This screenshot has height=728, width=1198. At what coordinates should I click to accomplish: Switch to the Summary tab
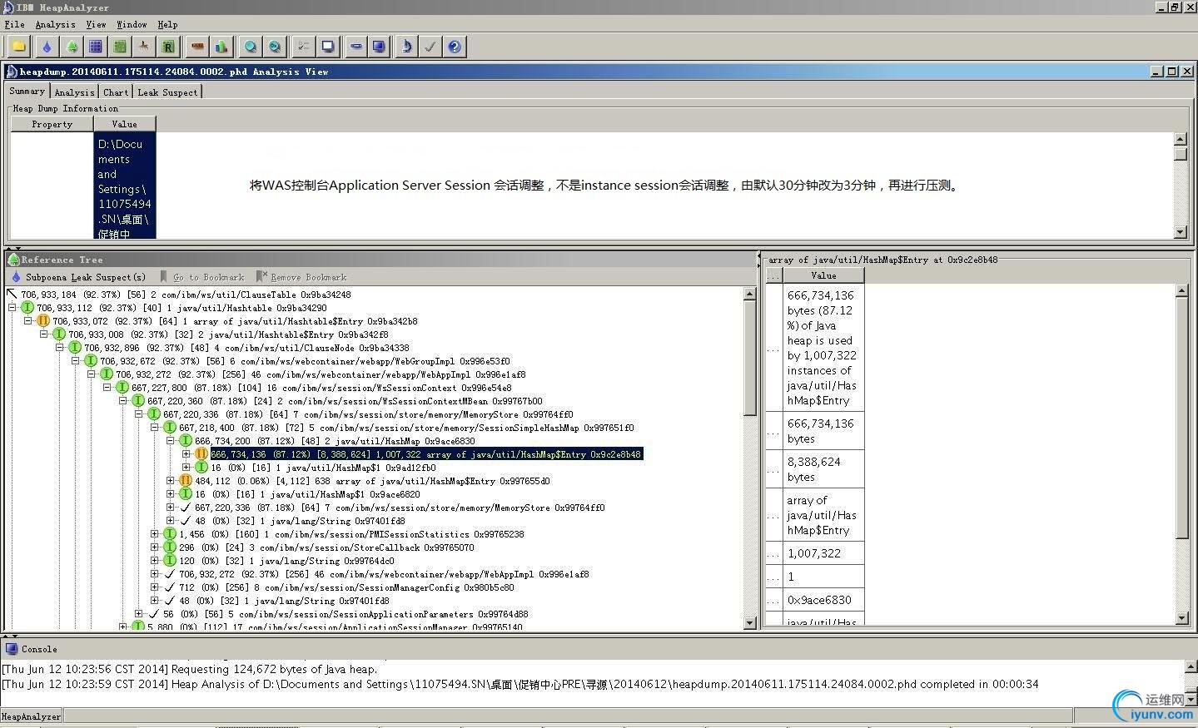click(x=27, y=92)
